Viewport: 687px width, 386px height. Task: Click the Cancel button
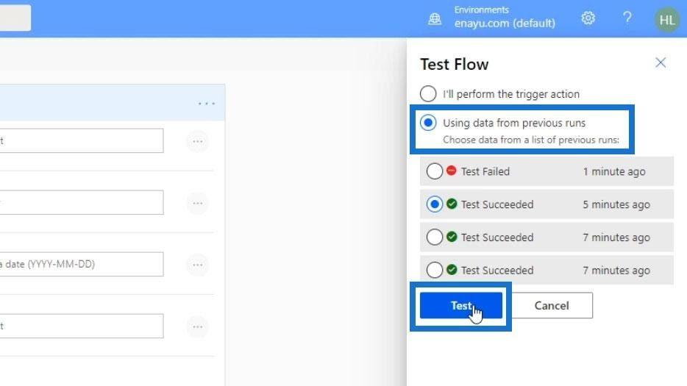click(x=552, y=305)
